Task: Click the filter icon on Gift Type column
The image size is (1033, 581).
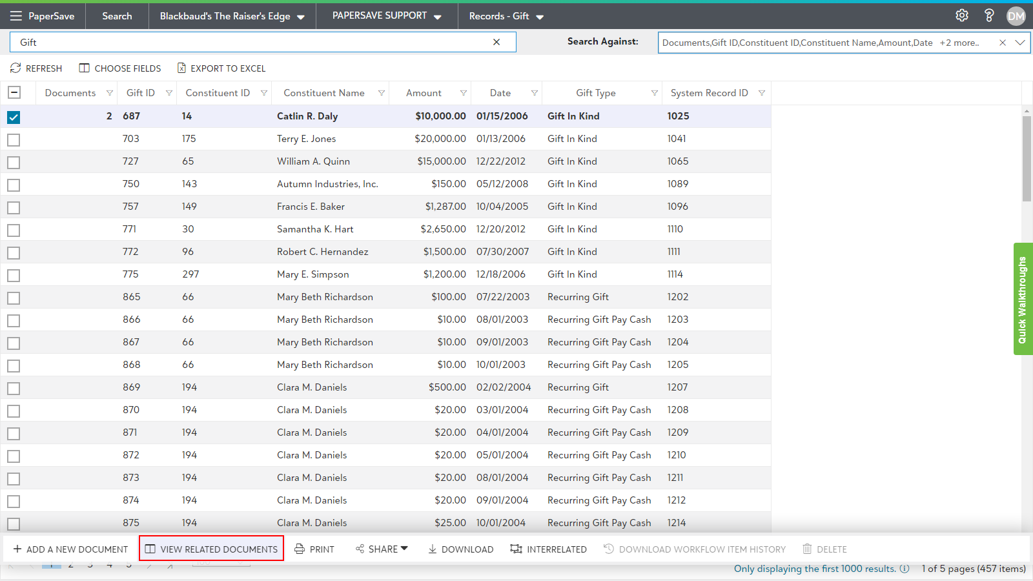Action: coord(654,93)
